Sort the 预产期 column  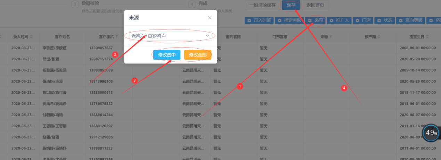coord(379,37)
